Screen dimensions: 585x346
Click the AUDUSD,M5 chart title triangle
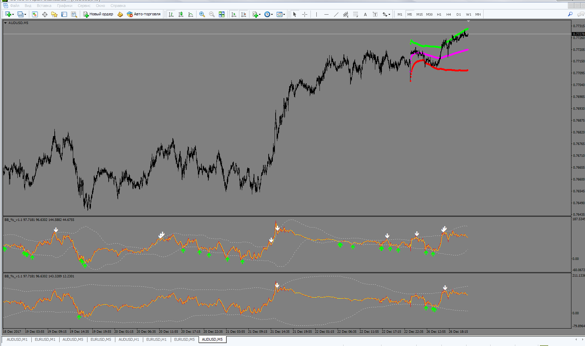tap(5, 23)
